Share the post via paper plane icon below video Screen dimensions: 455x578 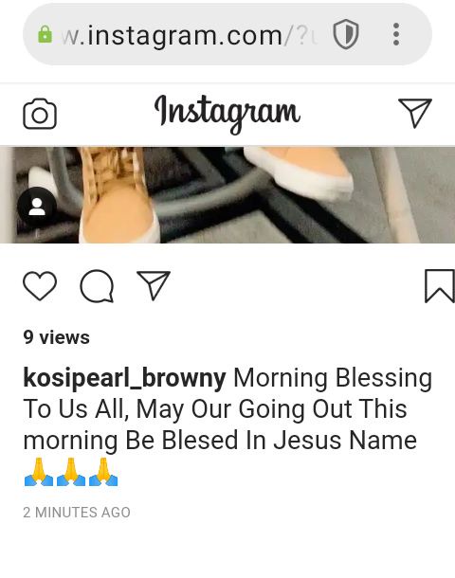click(x=154, y=285)
